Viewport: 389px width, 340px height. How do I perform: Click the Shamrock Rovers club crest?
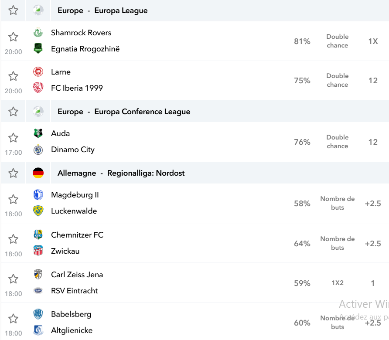(x=38, y=33)
